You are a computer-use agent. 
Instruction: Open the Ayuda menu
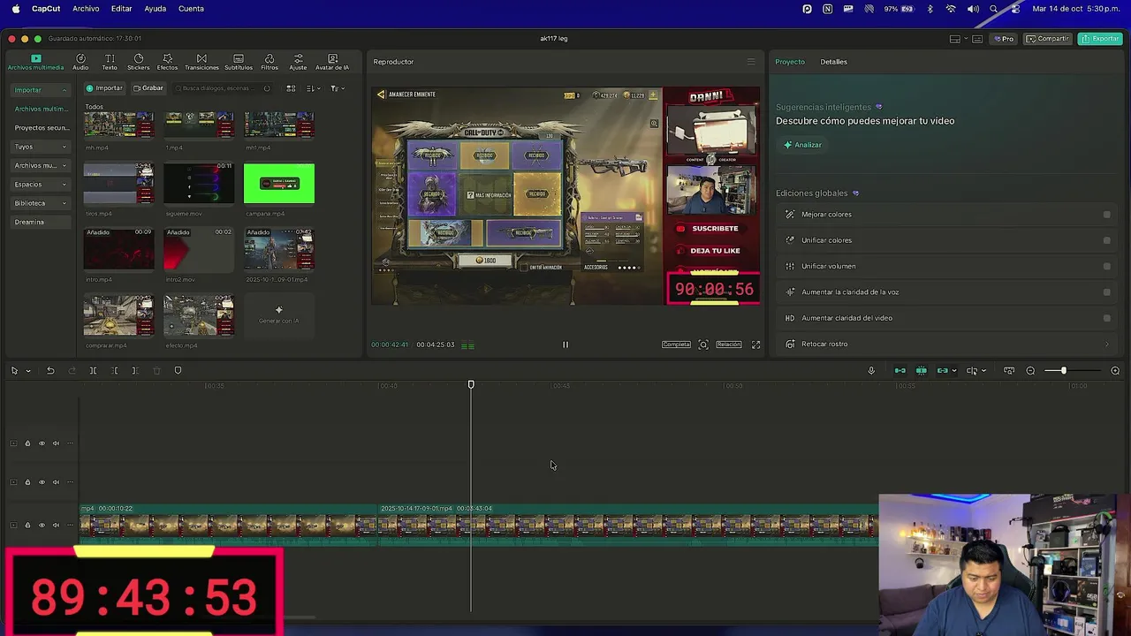point(156,9)
